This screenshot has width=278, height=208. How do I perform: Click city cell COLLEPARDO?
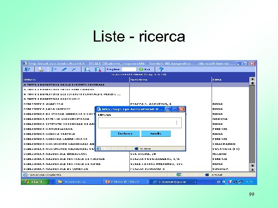tap(224, 144)
